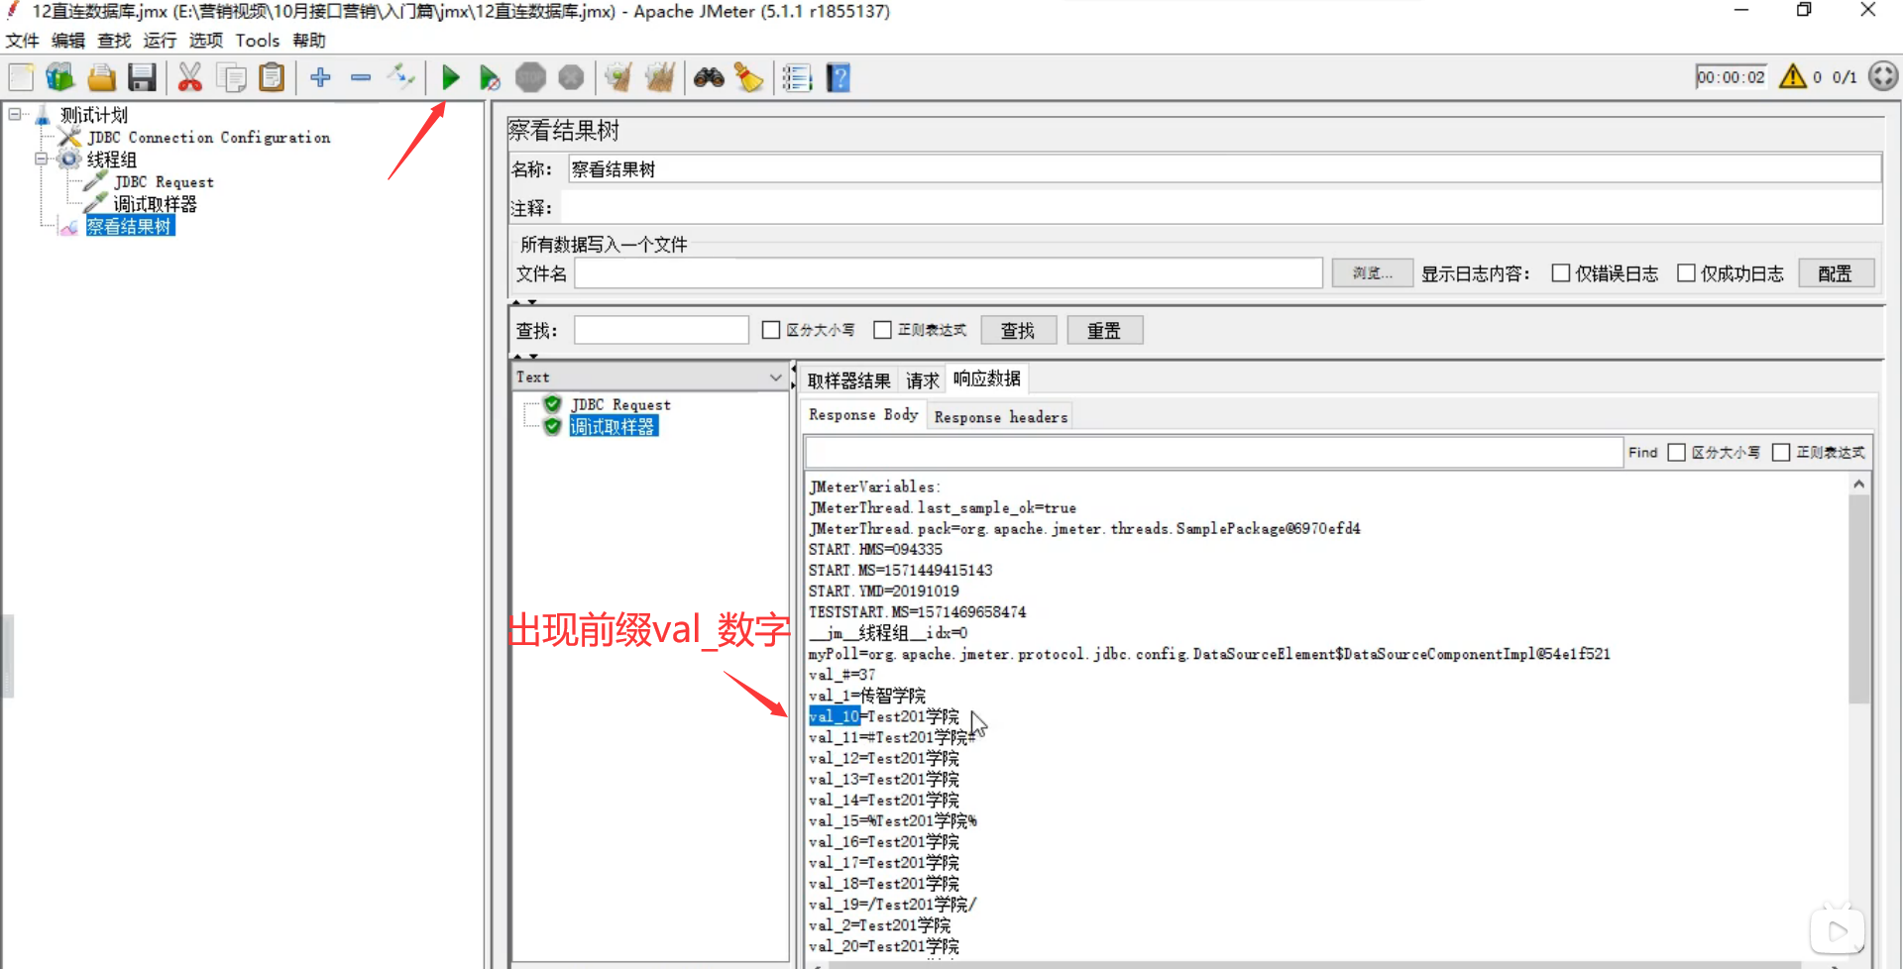Collapse the 线程组 tree node
The image size is (1903, 969).
42,159
